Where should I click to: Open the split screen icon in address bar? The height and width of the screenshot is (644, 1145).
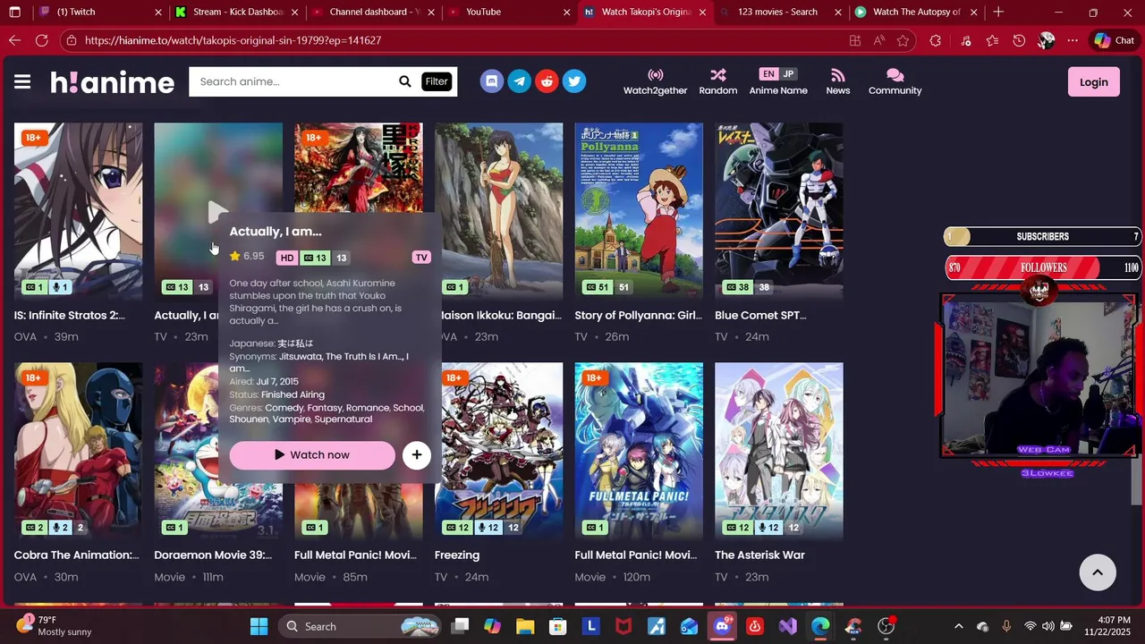point(855,40)
